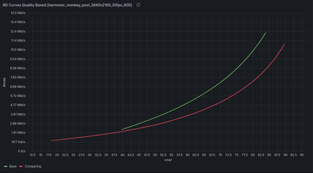Viewport: 313px width, 173px height.
Task: Click the 95 x-axis tick label
Action: click(x=302, y=155)
